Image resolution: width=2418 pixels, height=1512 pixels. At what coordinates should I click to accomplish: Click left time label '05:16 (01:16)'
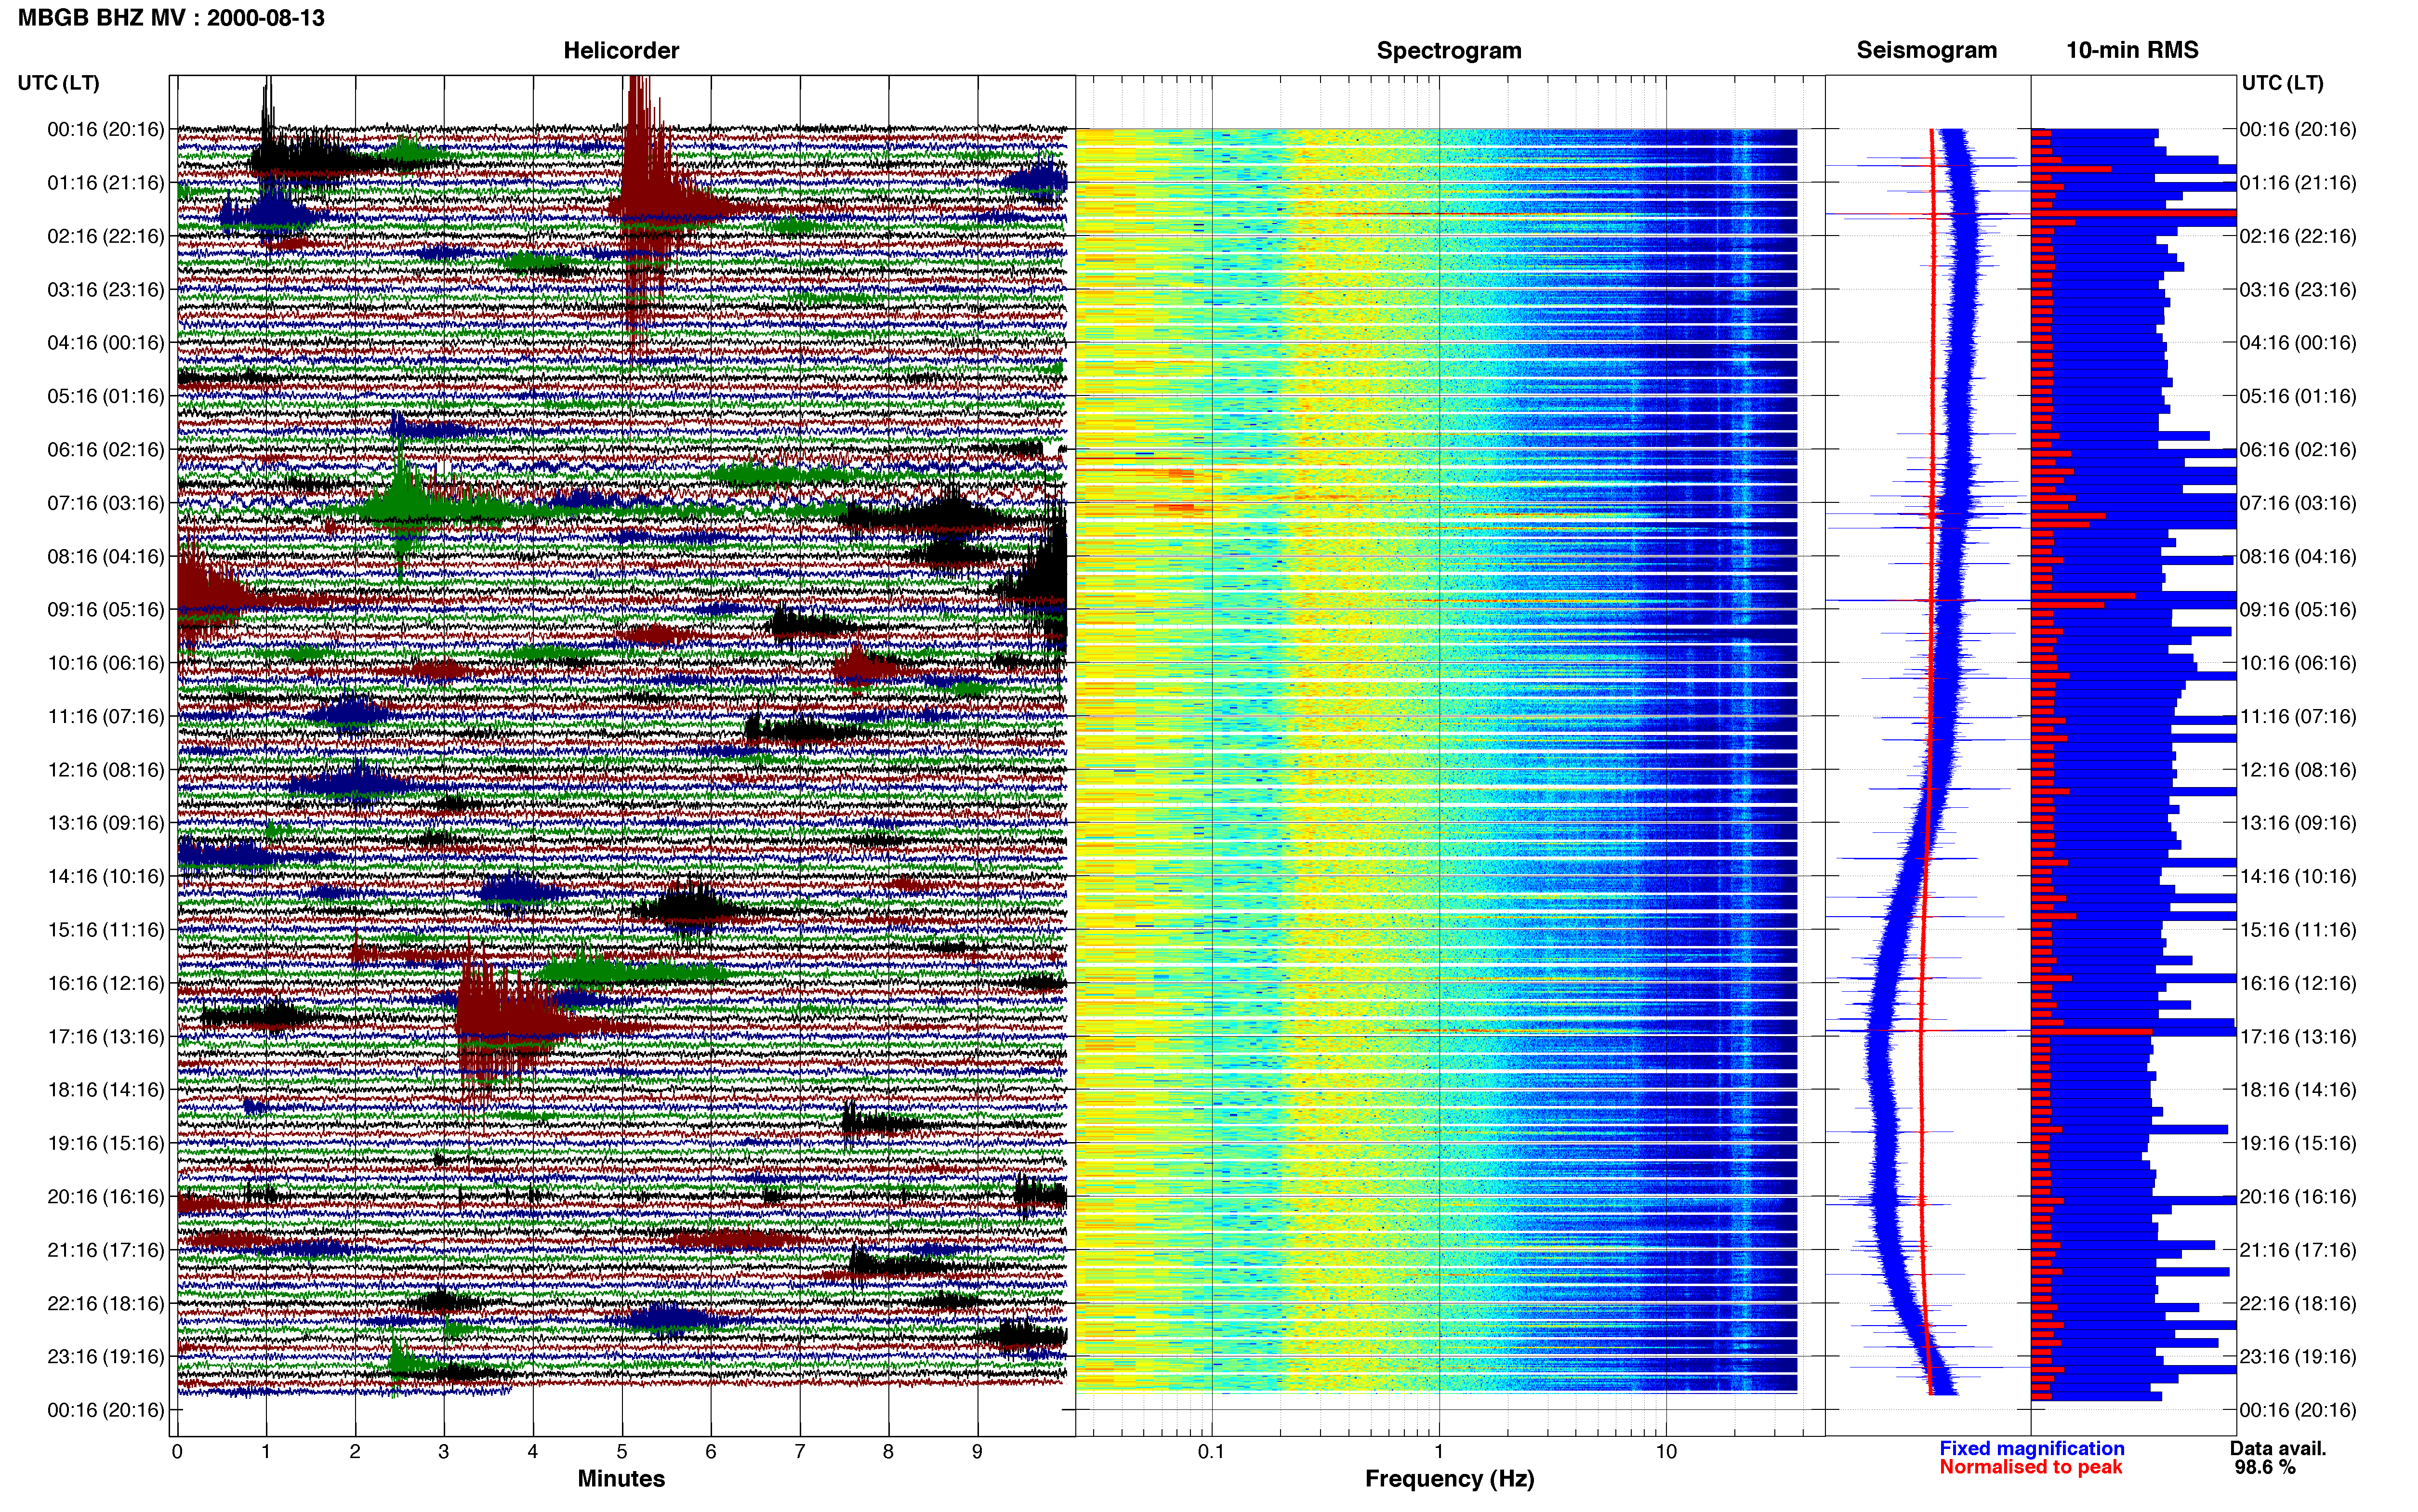(106, 396)
